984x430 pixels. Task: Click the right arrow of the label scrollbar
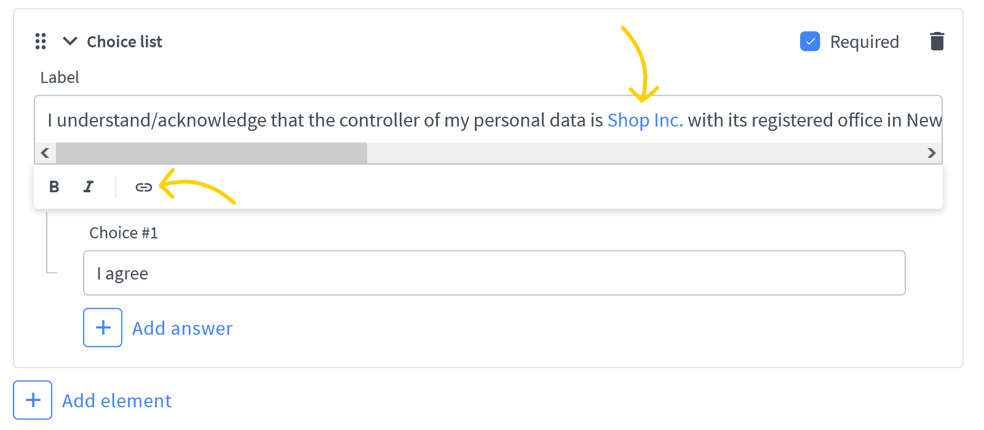[x=932, y=153]
